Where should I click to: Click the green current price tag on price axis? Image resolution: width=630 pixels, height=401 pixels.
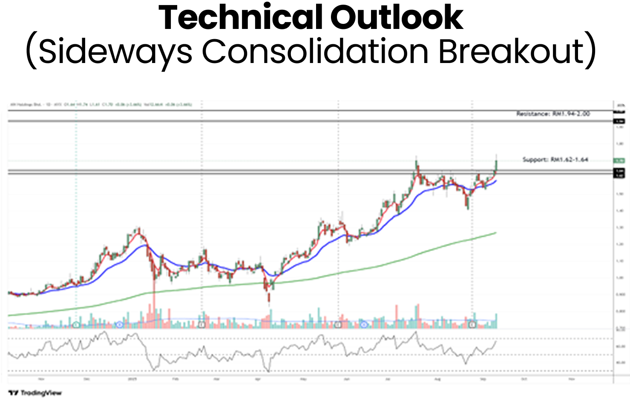618,161
